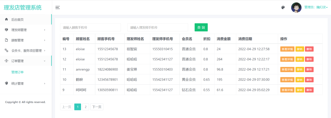Click the 消费金额 column header
The width and height of the screenshot is (331, 118).
[224, 39]
